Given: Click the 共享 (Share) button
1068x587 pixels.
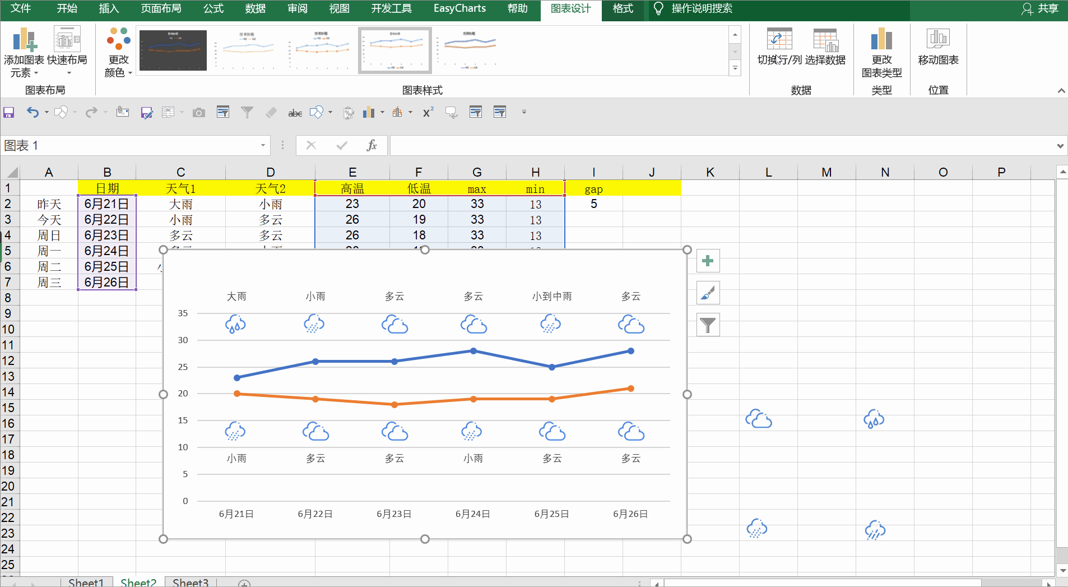Looking at the screenshot, I should (1041, 8).
